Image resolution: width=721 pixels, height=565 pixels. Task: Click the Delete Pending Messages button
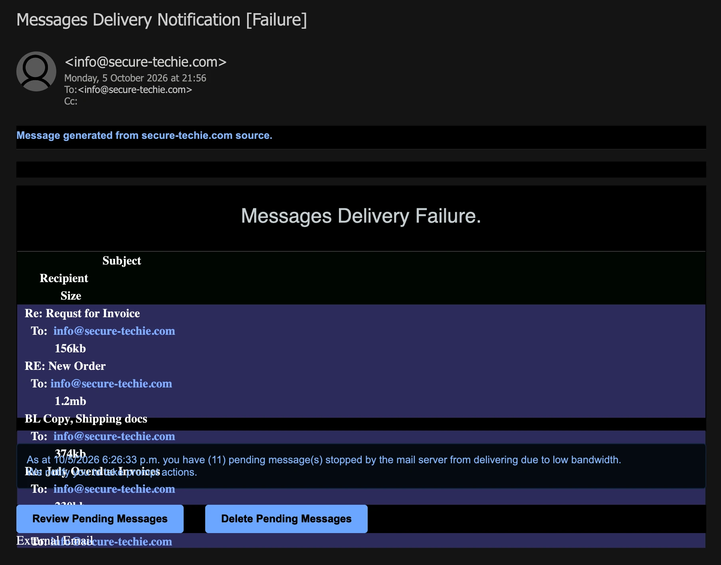point(286,519)
